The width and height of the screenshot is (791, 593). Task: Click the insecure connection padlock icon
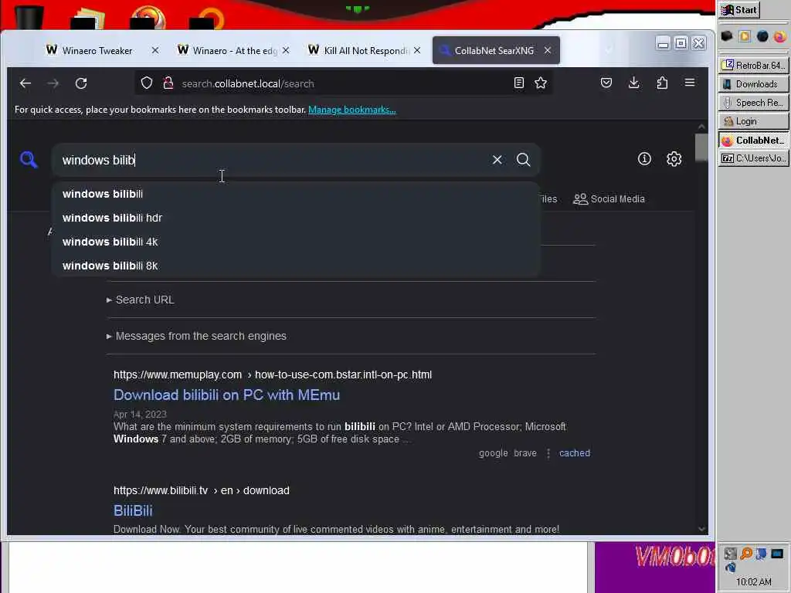pos(168,83)
